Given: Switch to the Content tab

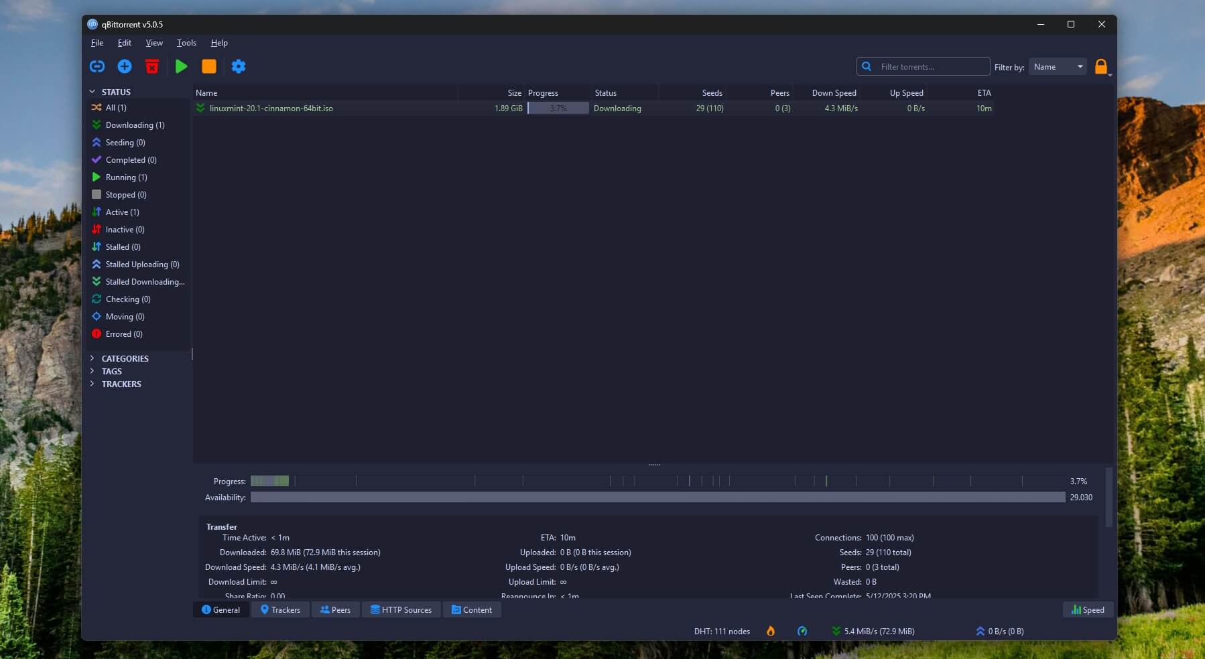Looking at the screenshot, I should tap(472, 609).
